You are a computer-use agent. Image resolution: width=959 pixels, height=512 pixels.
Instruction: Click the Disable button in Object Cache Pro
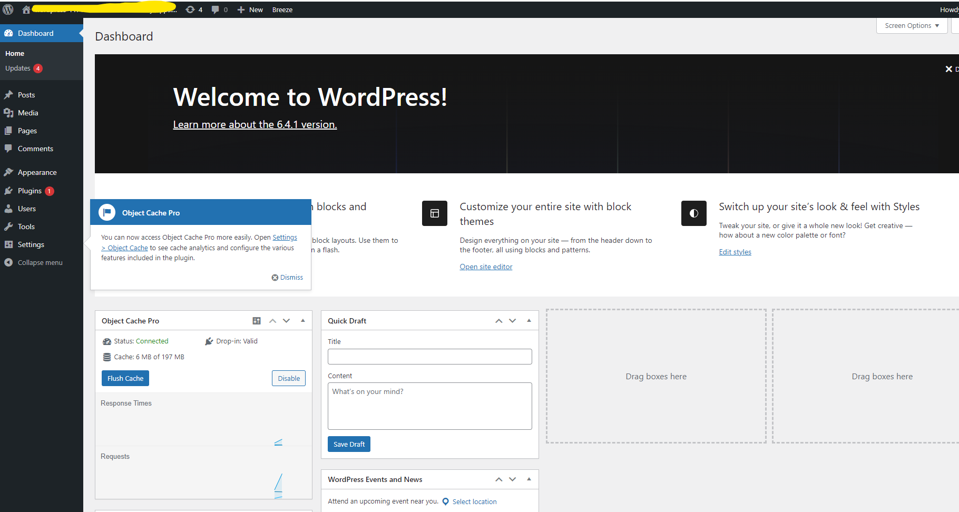[x=289, y=378]
